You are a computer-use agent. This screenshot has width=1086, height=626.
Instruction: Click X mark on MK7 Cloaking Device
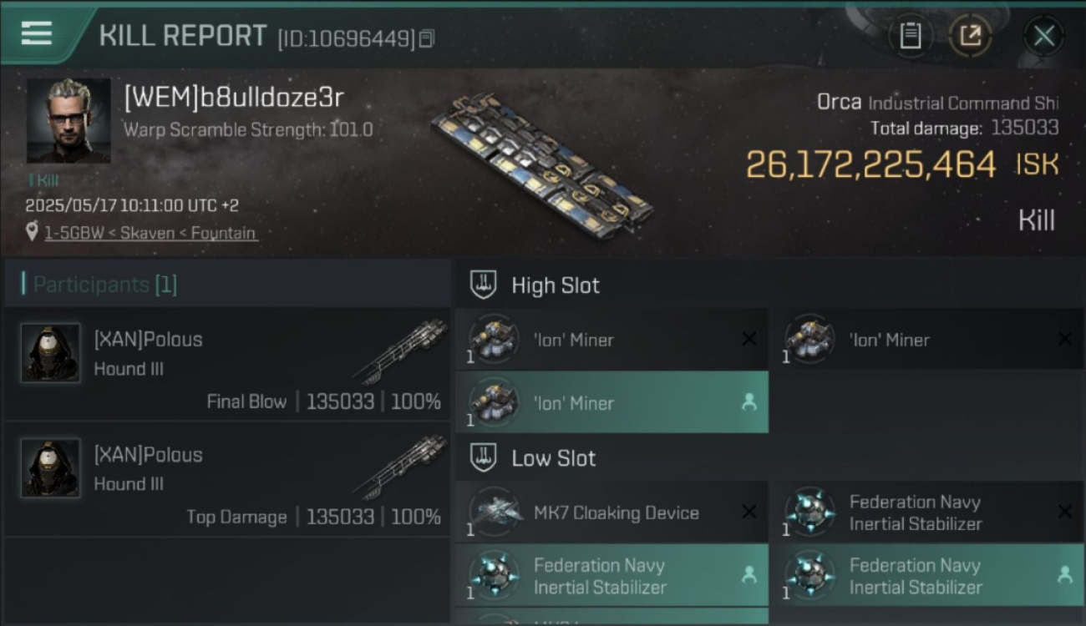point(749,512)
